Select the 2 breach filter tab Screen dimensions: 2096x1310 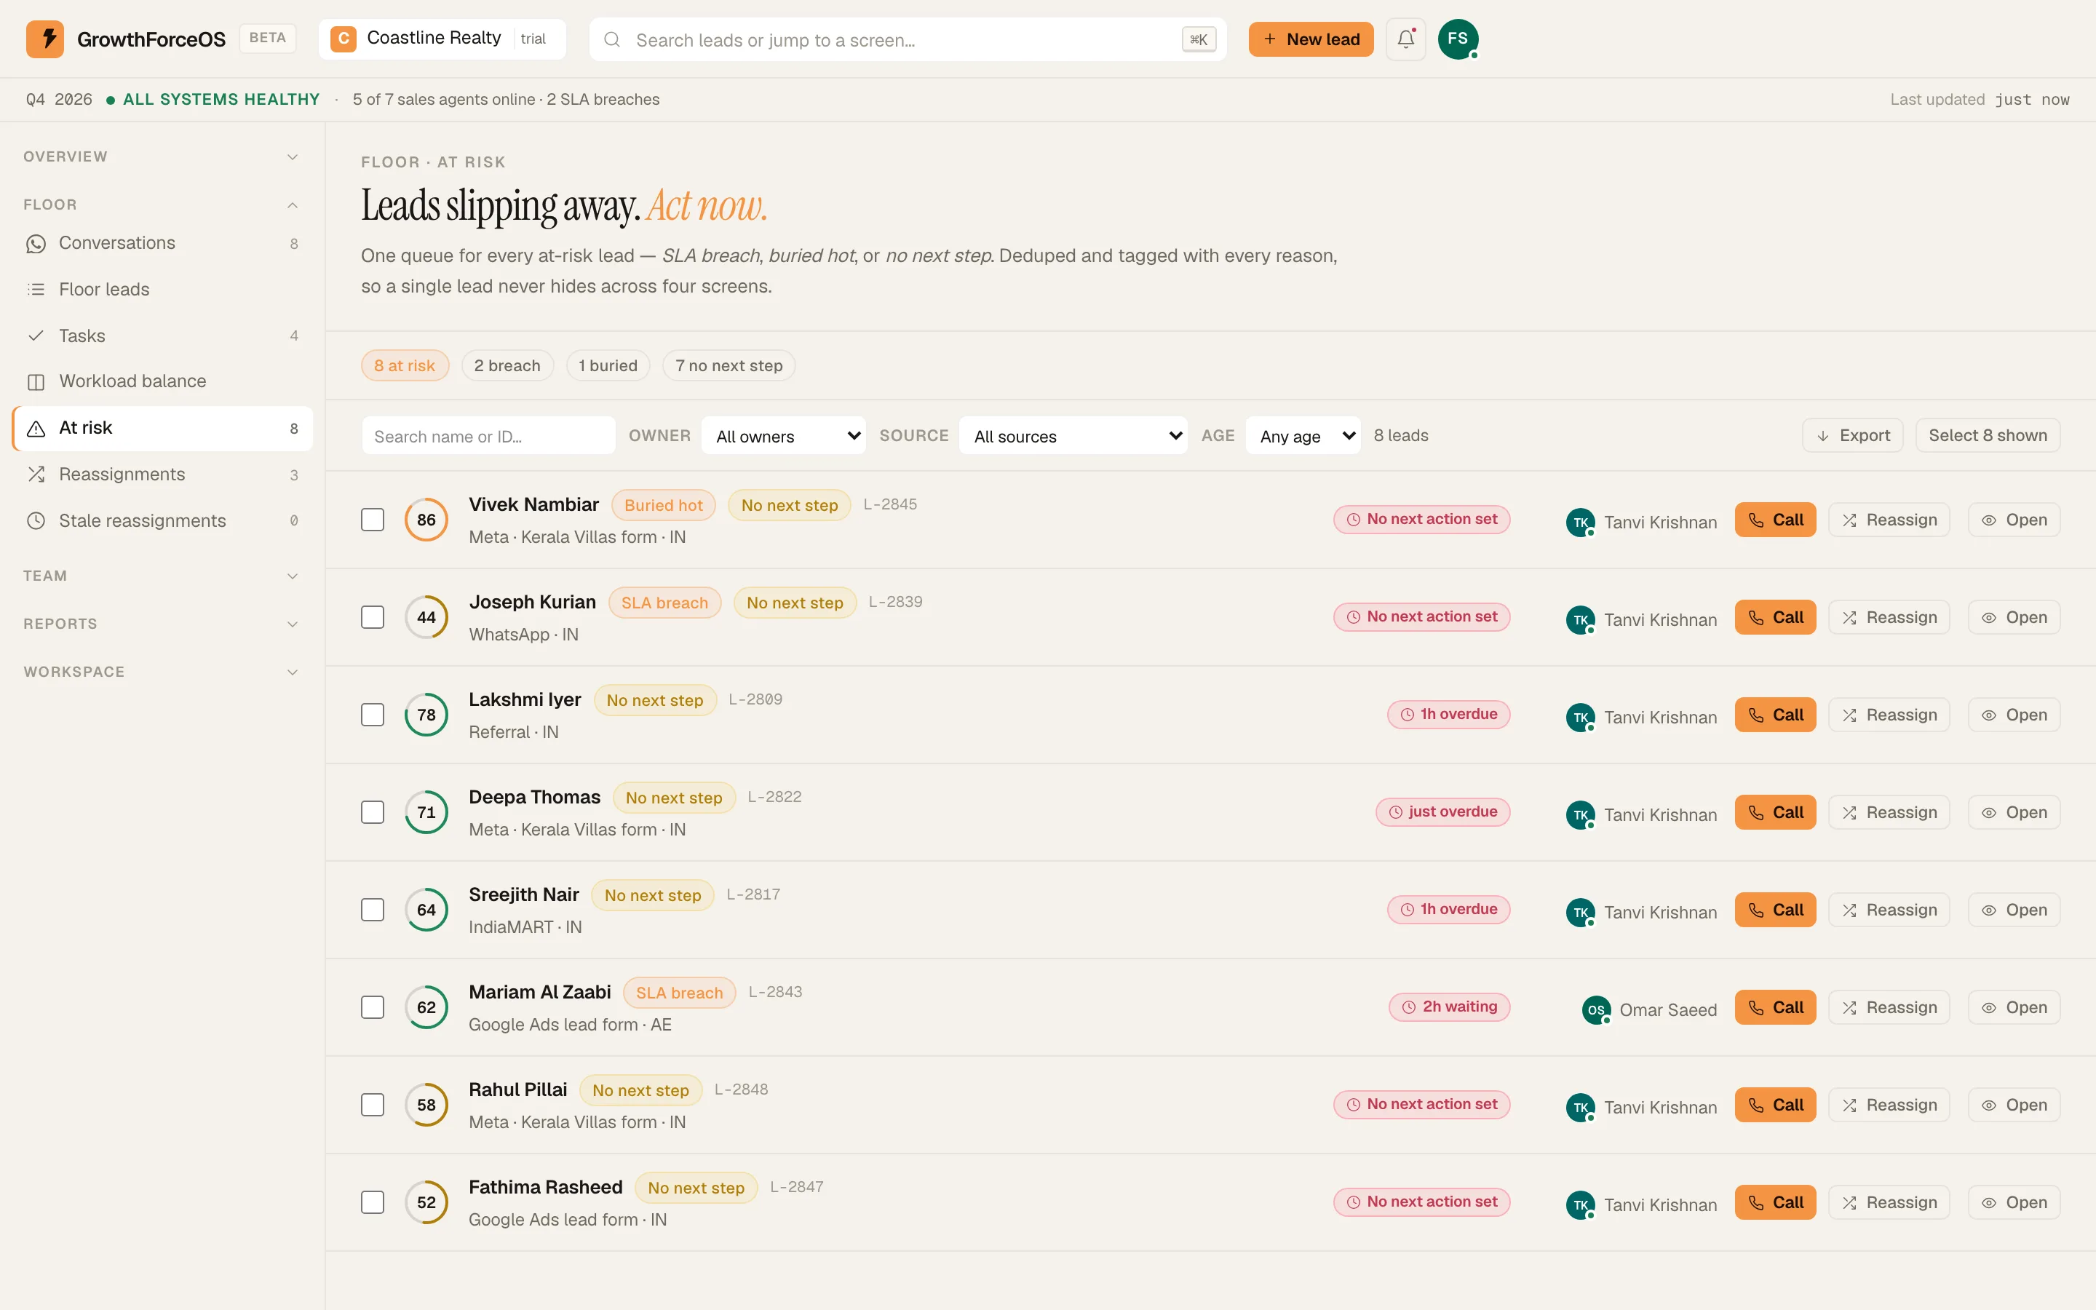(x=507, y=365)
